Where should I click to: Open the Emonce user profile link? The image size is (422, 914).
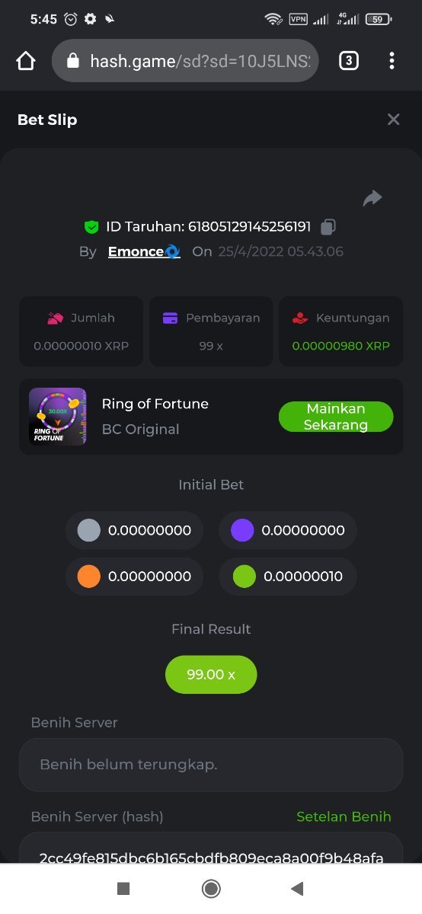(x=144, y=251)
